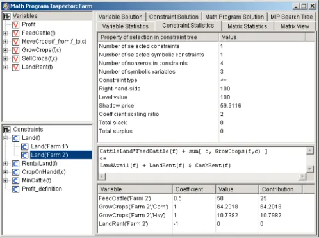The width and height of the screenshot is (319, 238).
Task: Click the Variable column header
Action: point(135,189)
